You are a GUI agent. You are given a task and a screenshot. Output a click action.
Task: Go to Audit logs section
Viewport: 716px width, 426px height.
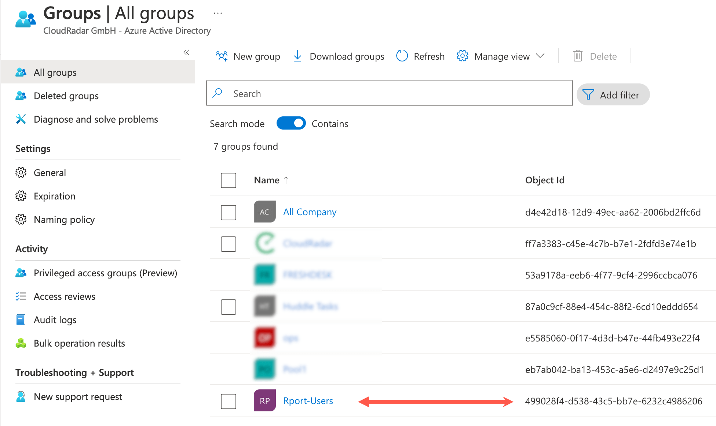pyautogui.click(x=55, y=320)
